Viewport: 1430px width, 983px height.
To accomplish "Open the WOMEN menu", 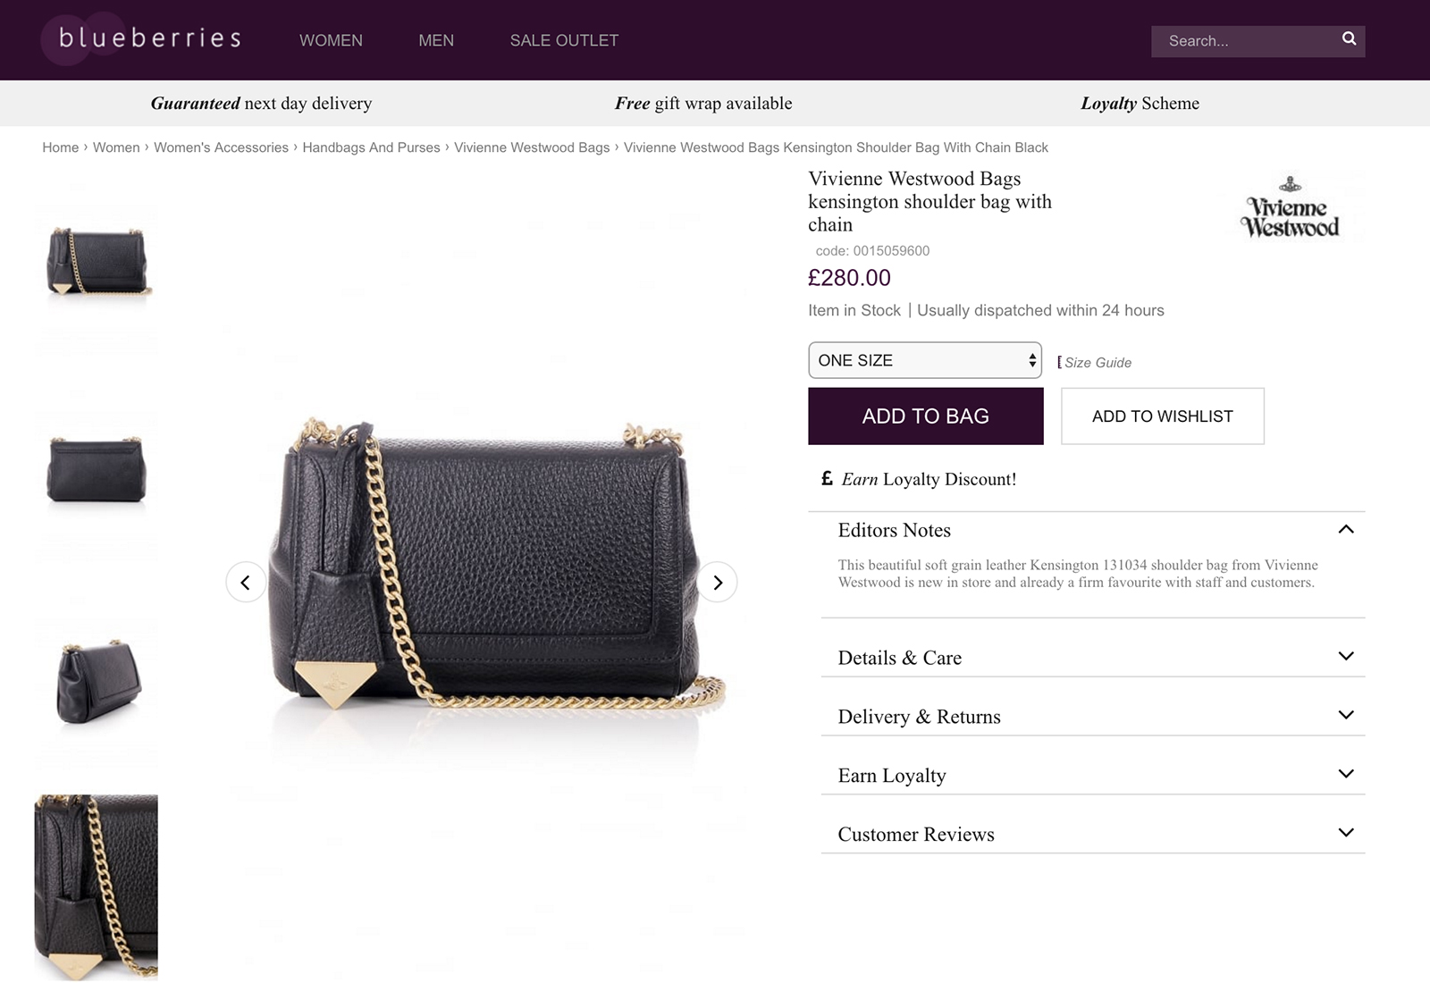I will pyautogui.click(x=331, y=40).
